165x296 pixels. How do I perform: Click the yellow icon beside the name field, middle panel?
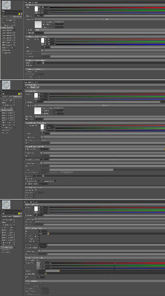[20, 93]
